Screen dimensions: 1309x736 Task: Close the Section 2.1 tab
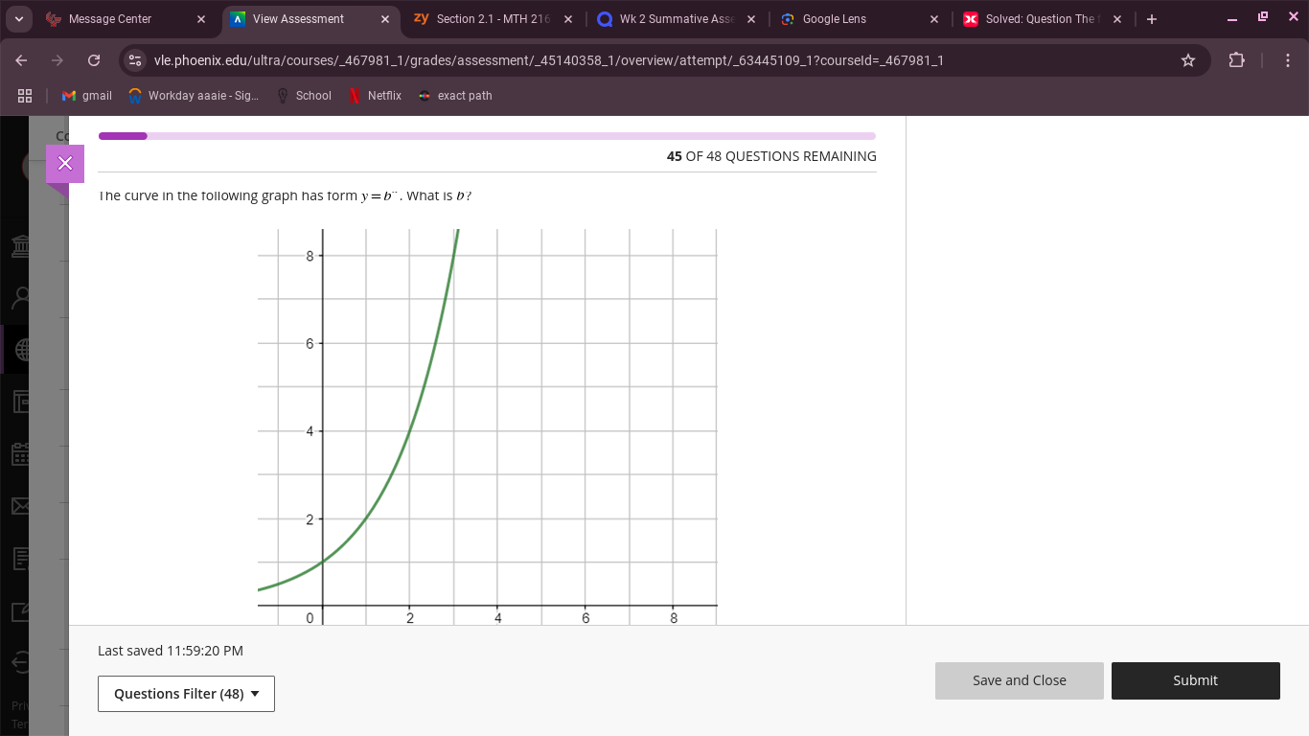point(568,19)
